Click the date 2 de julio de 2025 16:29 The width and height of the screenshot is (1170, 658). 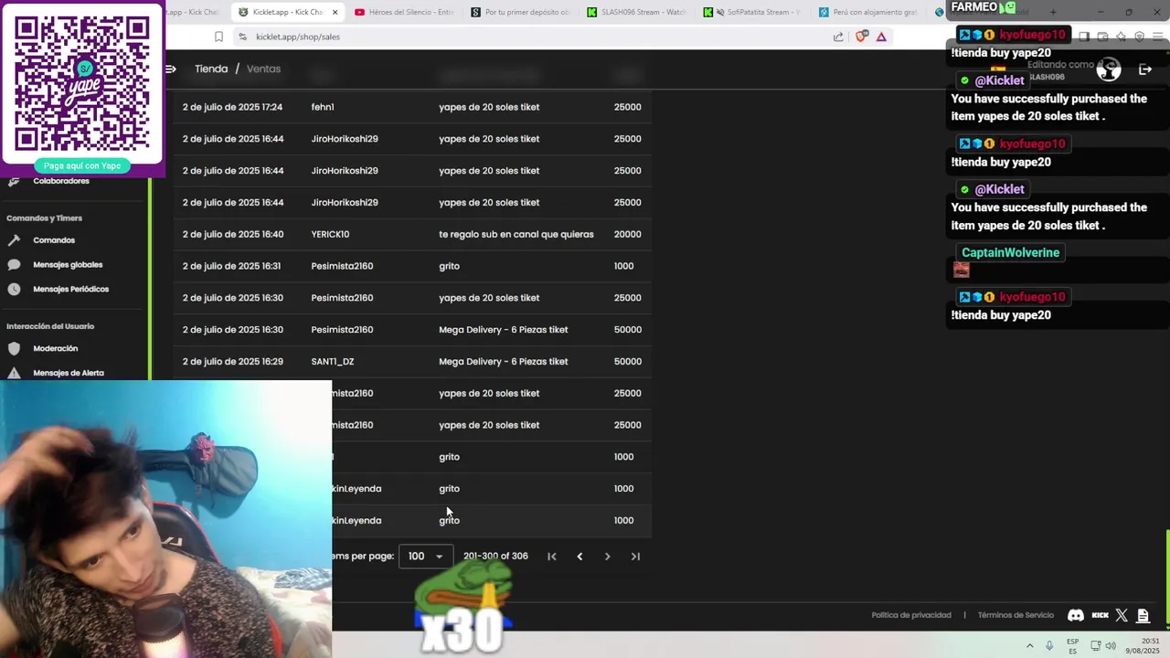(x=232, y=361)
